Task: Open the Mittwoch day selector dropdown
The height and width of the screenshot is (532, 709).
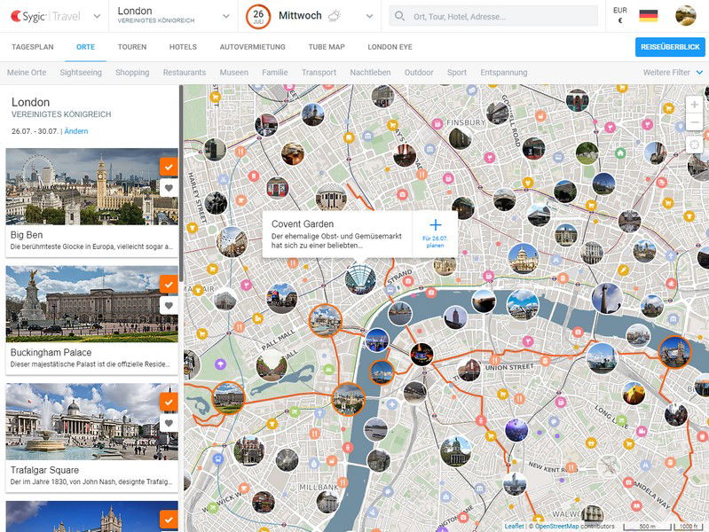Action: click(369, 16)
